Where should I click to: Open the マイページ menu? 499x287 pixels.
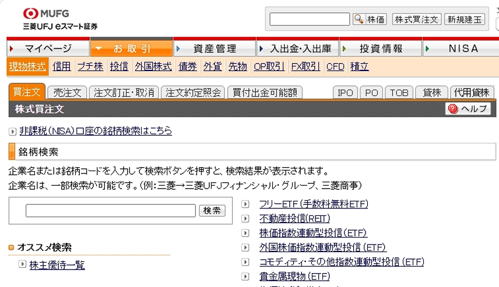[x=48, y=48]
